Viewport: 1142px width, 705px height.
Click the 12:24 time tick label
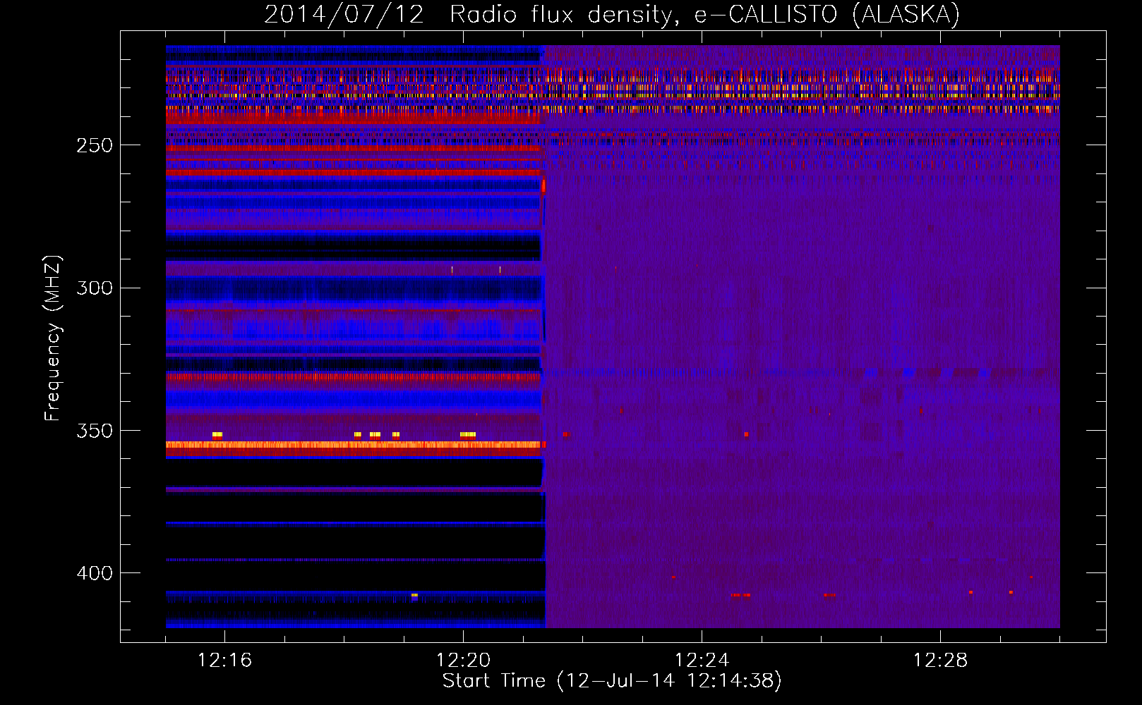click(x=702, y=660)
